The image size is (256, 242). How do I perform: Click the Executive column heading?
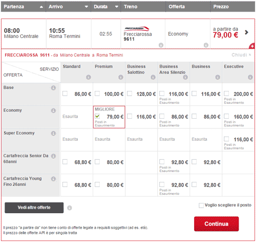coord(233,66)
